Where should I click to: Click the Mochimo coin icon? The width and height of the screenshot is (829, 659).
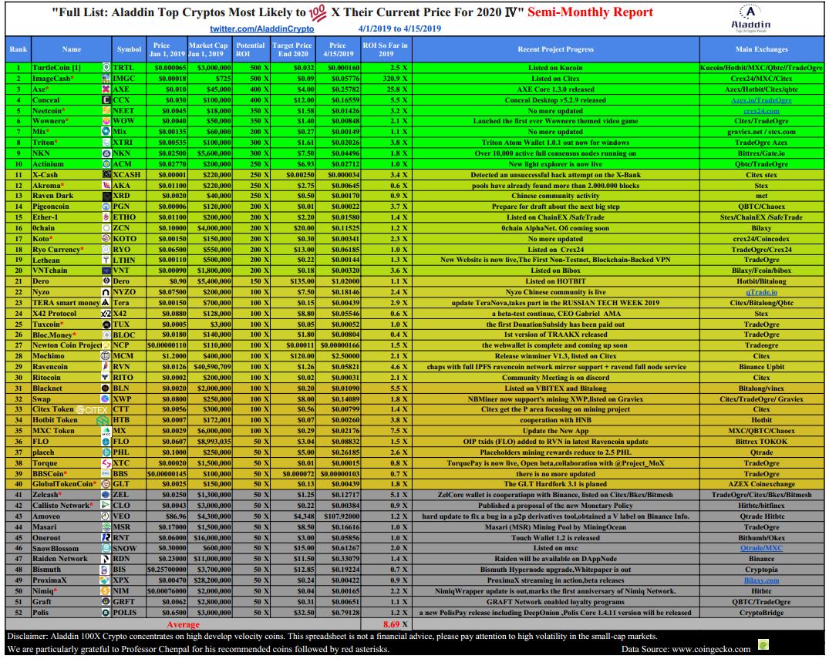point(106,355)
